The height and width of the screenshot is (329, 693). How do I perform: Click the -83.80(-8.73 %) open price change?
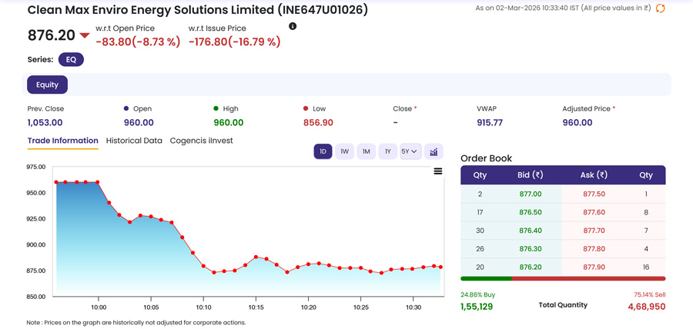138,42
